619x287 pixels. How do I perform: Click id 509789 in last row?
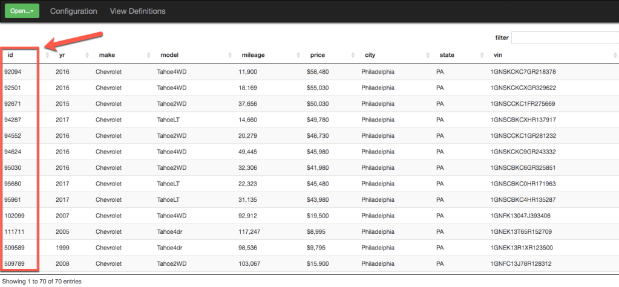coord(15,263)
